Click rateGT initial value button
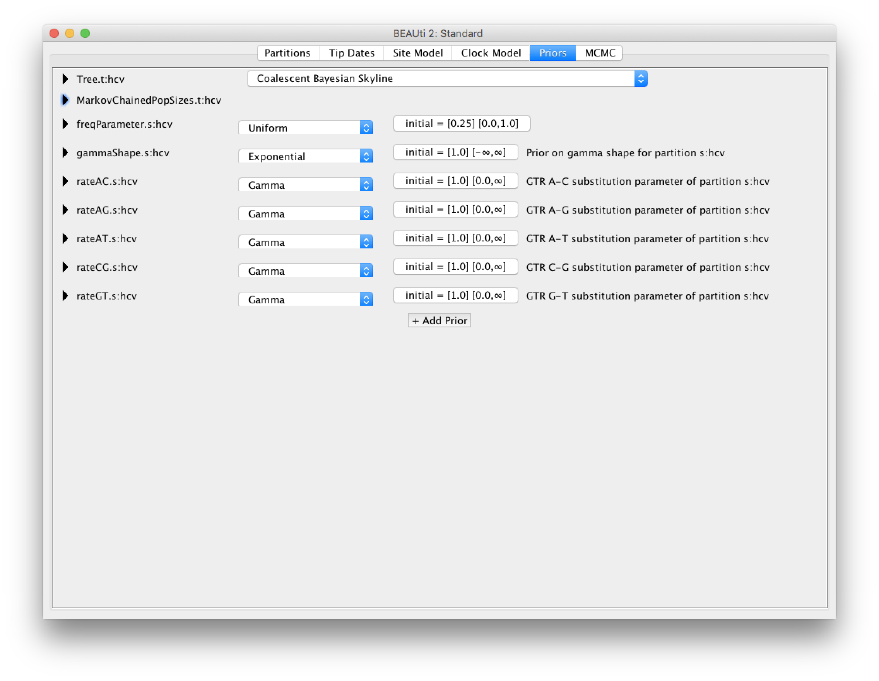Viewport: 879px width, 681px height. tap(455, 295)
